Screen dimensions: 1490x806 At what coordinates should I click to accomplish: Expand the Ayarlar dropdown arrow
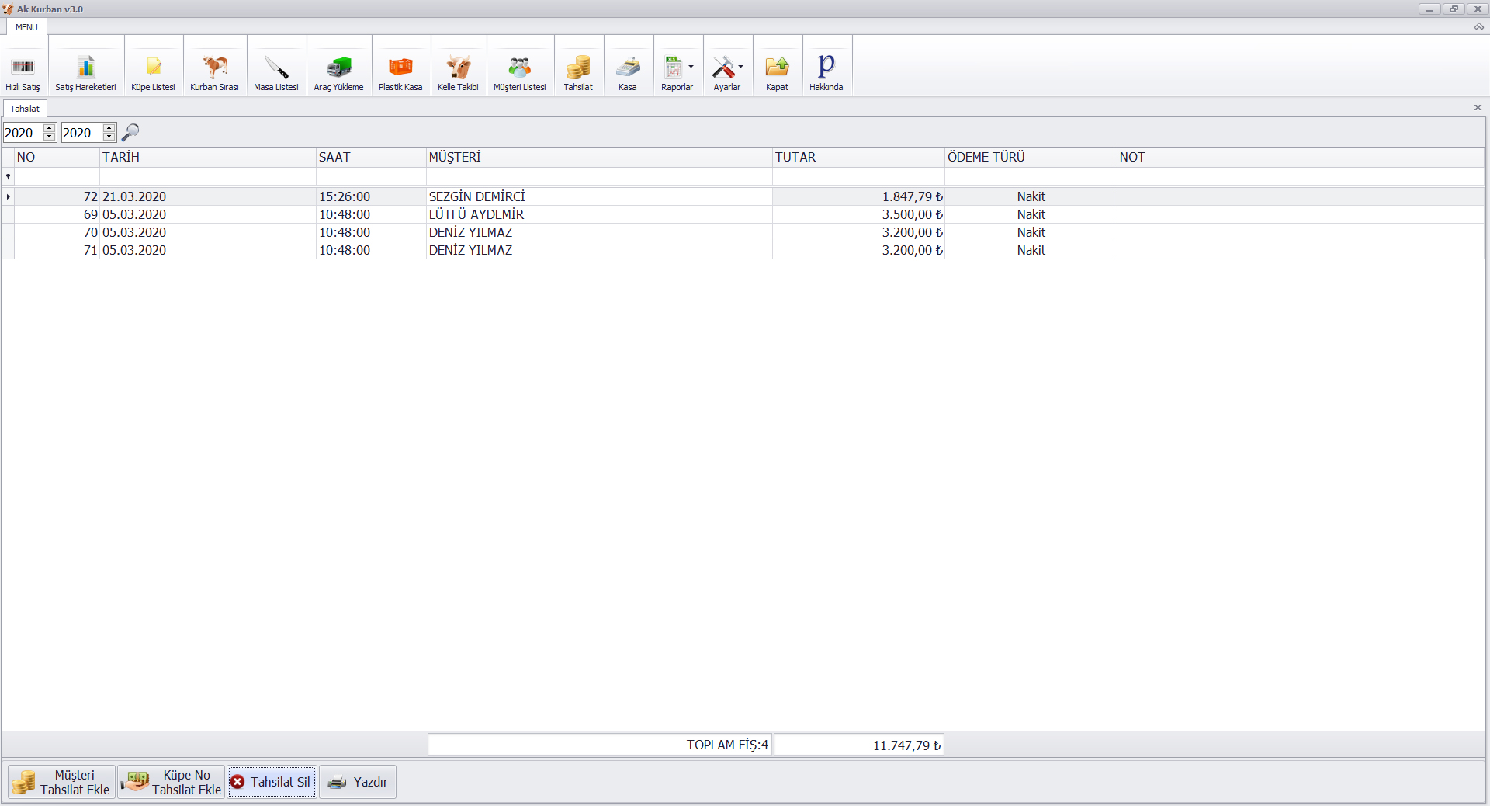pyautogui.click(x=741, y=67)
